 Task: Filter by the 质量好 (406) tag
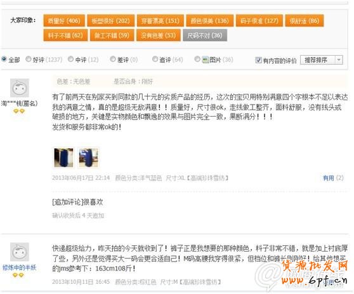tap(64, 21)
